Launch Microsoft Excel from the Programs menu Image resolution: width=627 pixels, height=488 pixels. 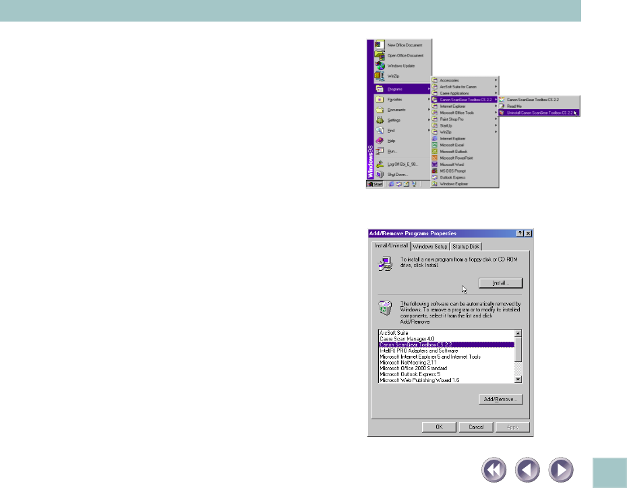(465, 145)
